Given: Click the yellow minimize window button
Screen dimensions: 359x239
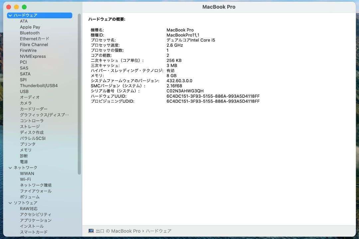Looking at the screenshot, I should coord(17,7).
